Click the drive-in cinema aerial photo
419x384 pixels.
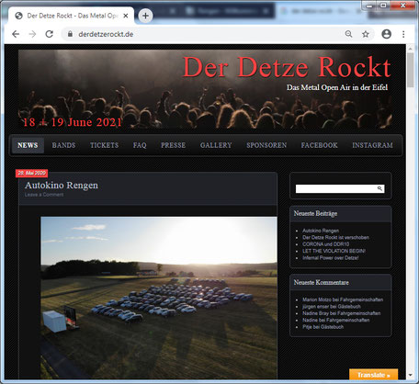159,298
